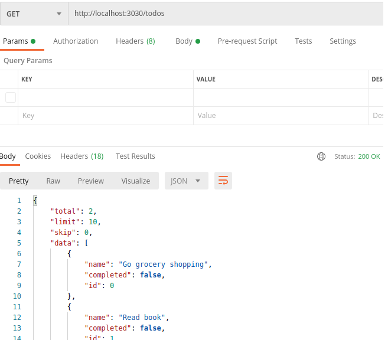388x340 pixels.
Task: Open the response Cookies tab
Action: 38,156
